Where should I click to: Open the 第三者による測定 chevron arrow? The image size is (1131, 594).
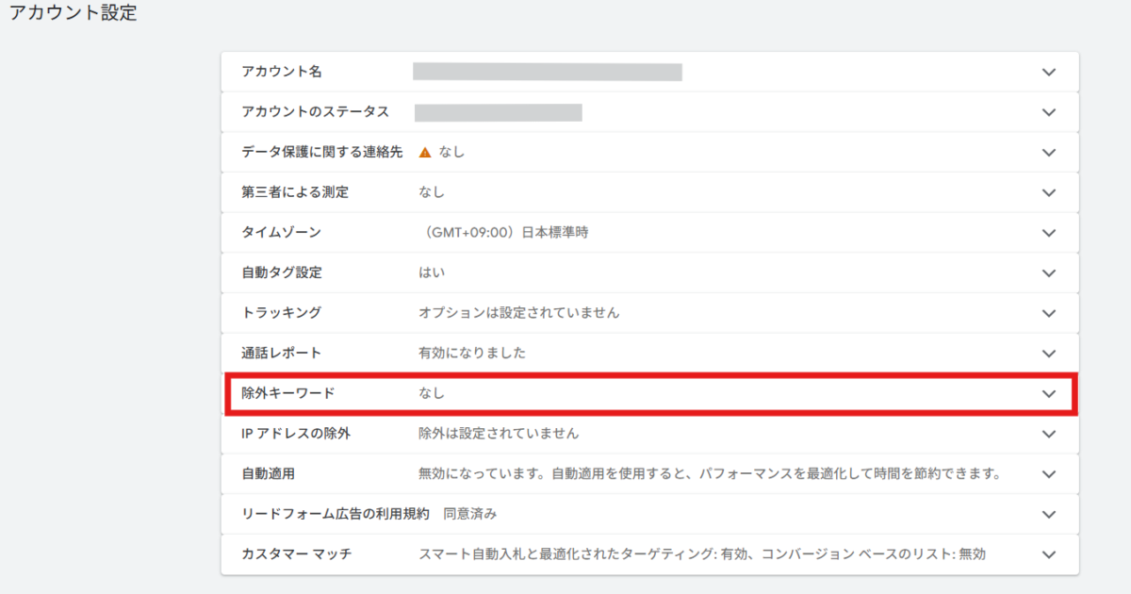[x=1049, y=192]
